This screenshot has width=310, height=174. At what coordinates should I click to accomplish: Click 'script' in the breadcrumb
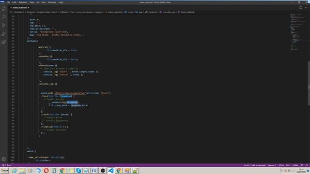130,12
